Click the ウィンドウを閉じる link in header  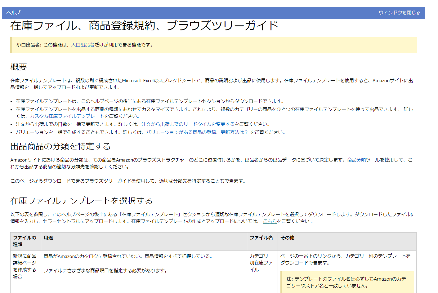click(x=399, y=13)
